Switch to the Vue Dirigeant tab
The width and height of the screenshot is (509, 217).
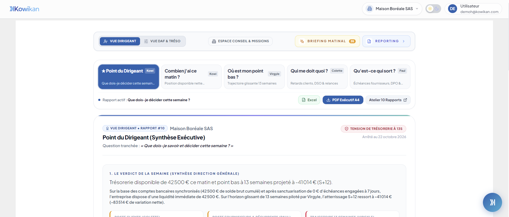pos(120,41)
